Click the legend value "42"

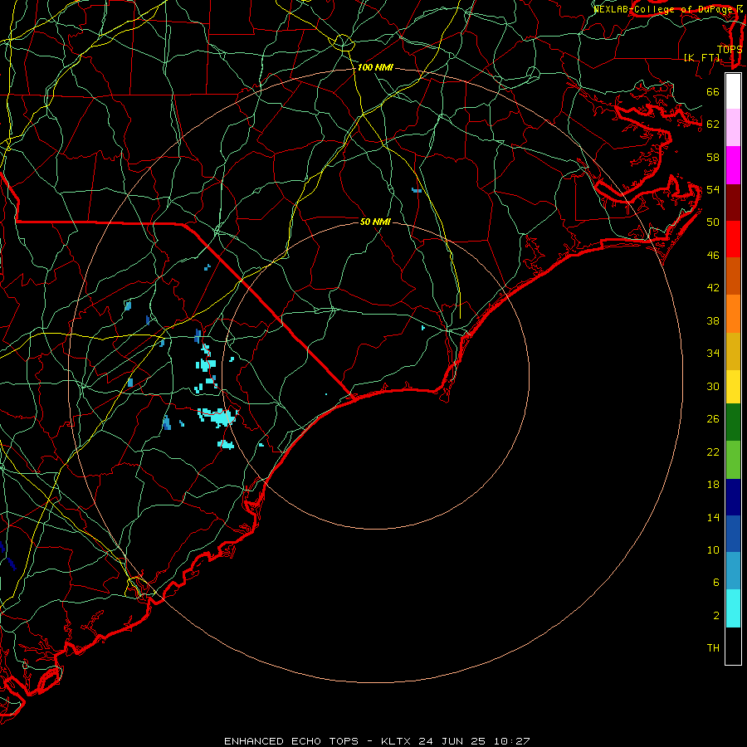(x=713, y=288)
